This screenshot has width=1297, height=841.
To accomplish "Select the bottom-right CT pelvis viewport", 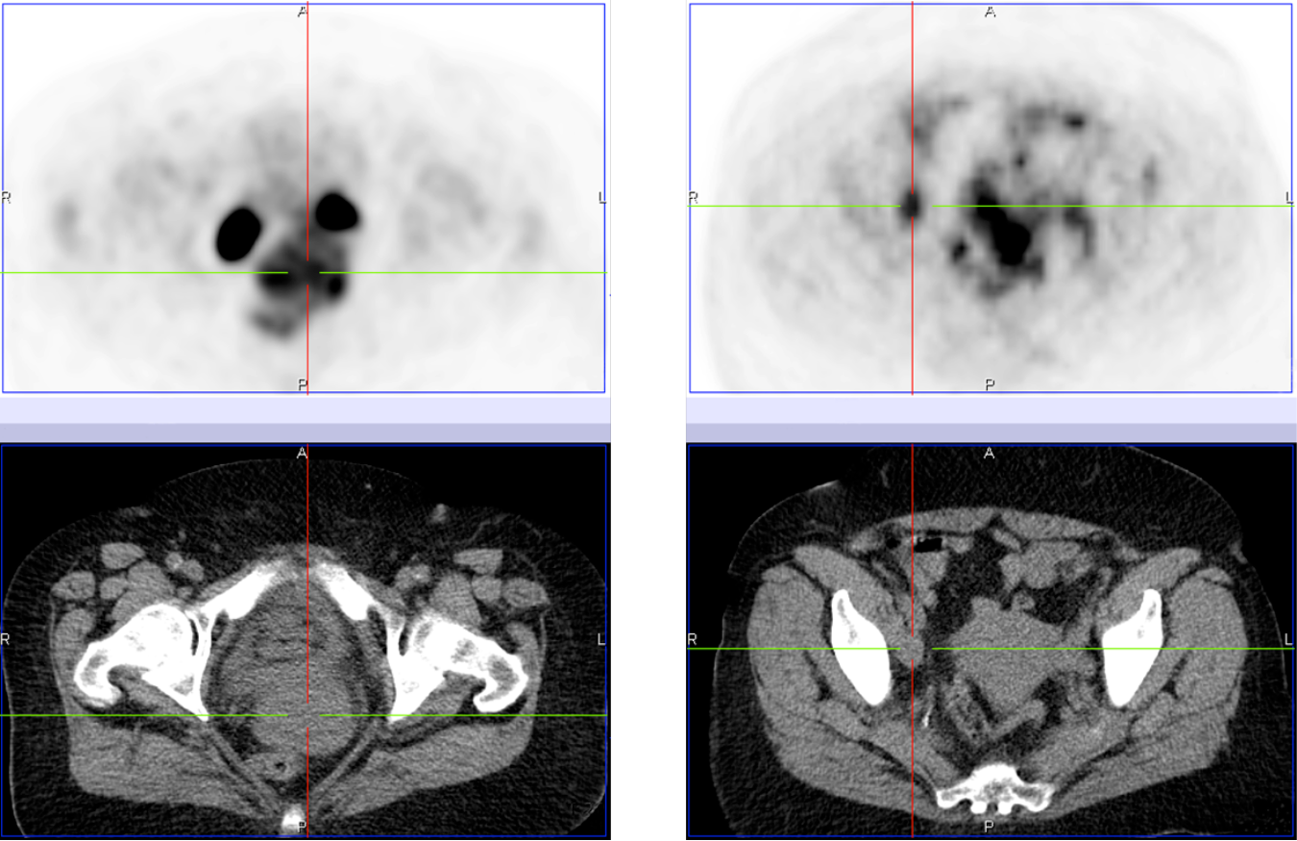I will pos(992,640).
